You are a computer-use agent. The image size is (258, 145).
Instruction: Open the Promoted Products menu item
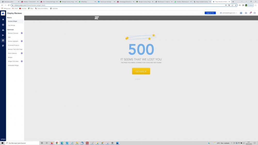coord(13,45)
